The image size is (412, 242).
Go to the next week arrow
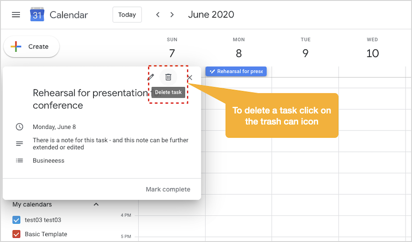pyautogui.click(x=172, y=15)
